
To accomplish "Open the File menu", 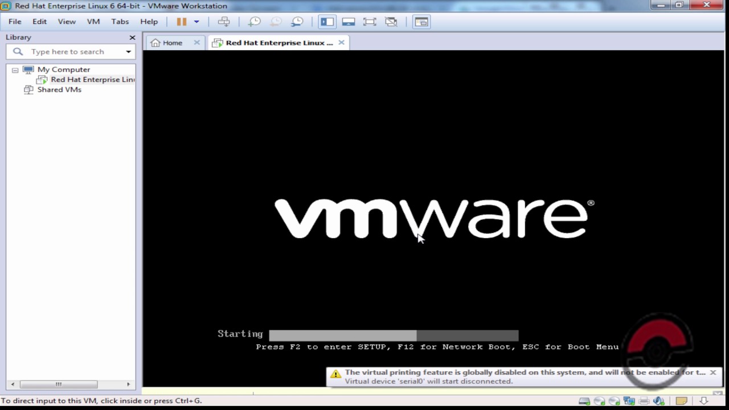I will [15, 22].
